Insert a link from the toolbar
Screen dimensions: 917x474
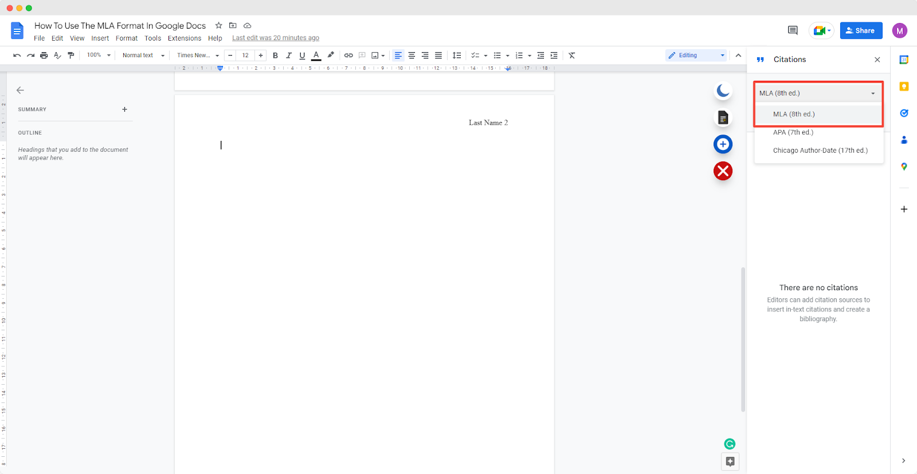(x=348, y=56)
